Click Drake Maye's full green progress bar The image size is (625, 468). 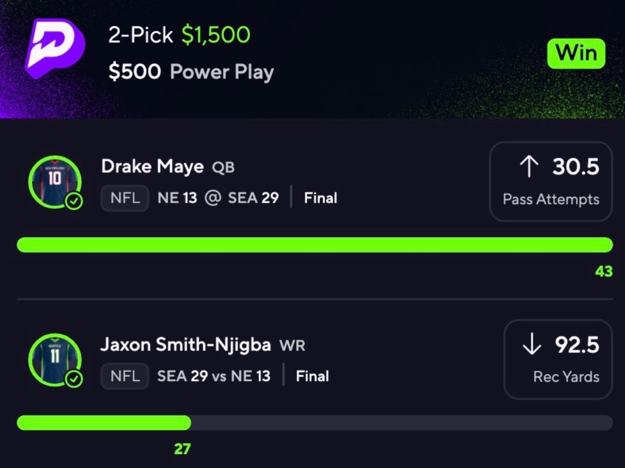coord(314,245)
